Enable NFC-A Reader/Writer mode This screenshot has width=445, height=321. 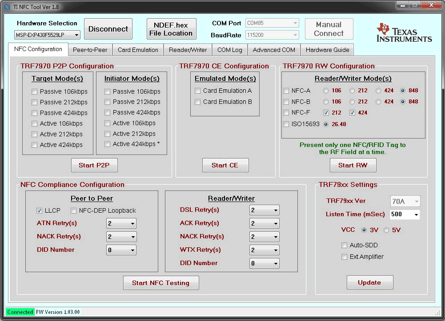286,91
